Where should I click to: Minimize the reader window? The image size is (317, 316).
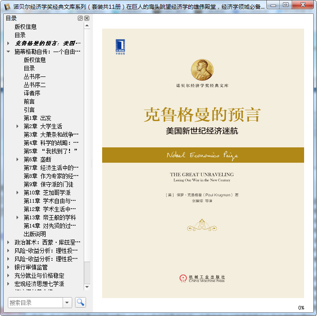point(273,5)
